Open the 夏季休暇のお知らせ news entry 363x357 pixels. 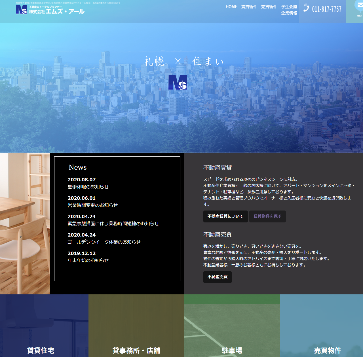coord(88,187)
